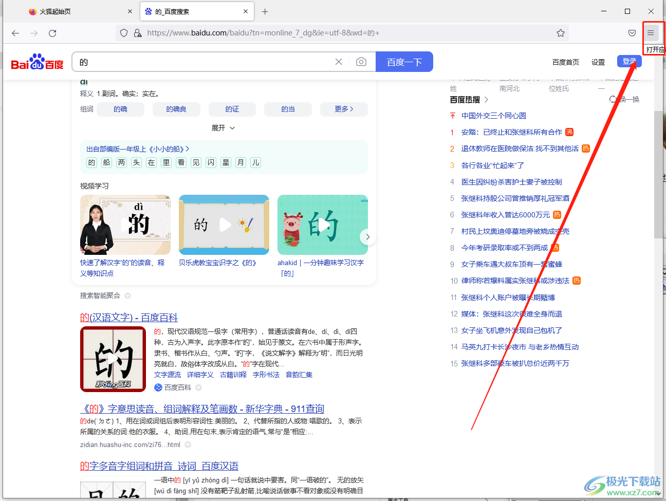Image resolution: width=666 pixels, height=501 pixels.
Task: Open the 详细字义 sublink
Action: tap(200, 375)
